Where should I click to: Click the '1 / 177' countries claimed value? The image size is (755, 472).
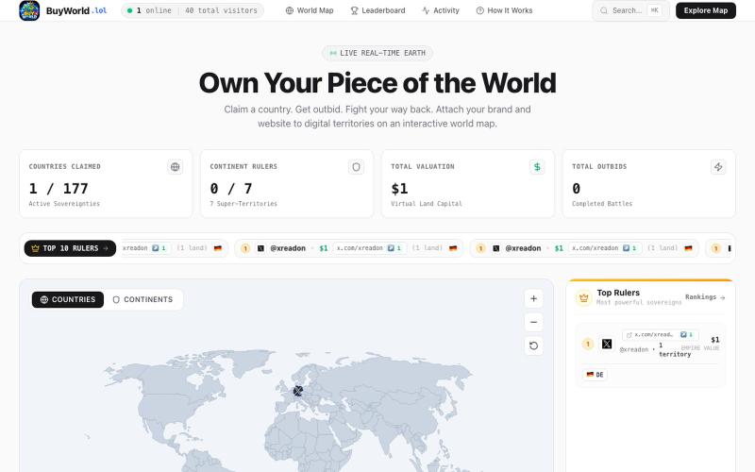[59, 188]
